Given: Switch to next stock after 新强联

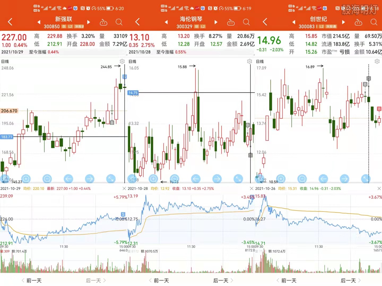Looking at the screenshot, I should pyautogui.click(x=89, y=22).
